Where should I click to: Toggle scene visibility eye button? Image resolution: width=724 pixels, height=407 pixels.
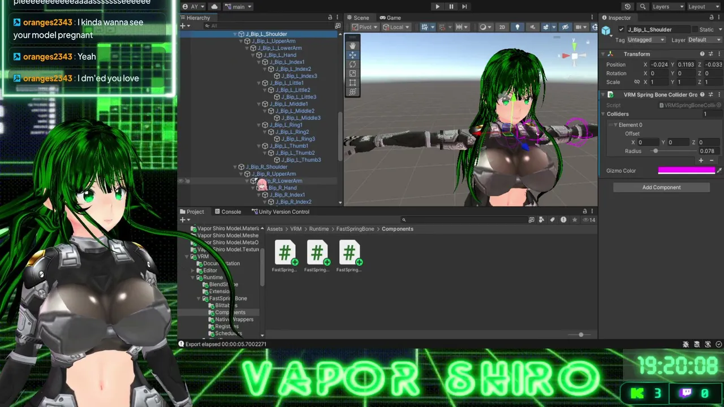pyautogui.click(x=564, y=27)
